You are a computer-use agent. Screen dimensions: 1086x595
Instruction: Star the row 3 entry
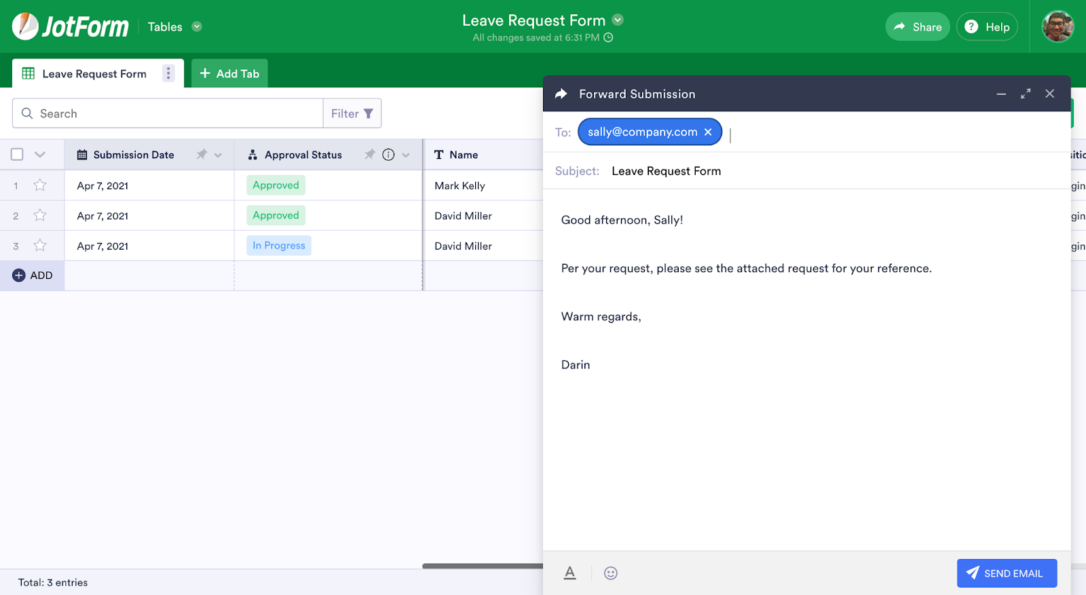(x=40, y=245)
